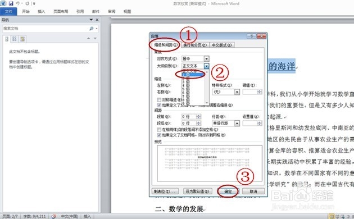The width and height of the screenshot is (354, 219).
Task: Switch to the 换行和分页 dialog tab
Action: (195, 45)
